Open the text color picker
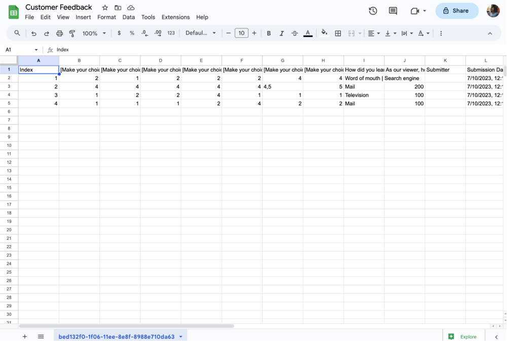 point(308,33)
